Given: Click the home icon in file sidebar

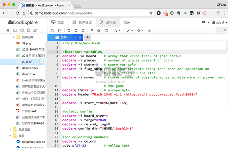Looking at the screenshot, I should point(7,30).
